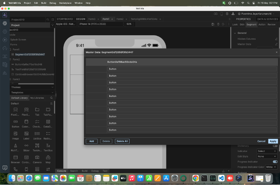Collapse the General properties section
The image size is (280, 185).
click(235, 33)
